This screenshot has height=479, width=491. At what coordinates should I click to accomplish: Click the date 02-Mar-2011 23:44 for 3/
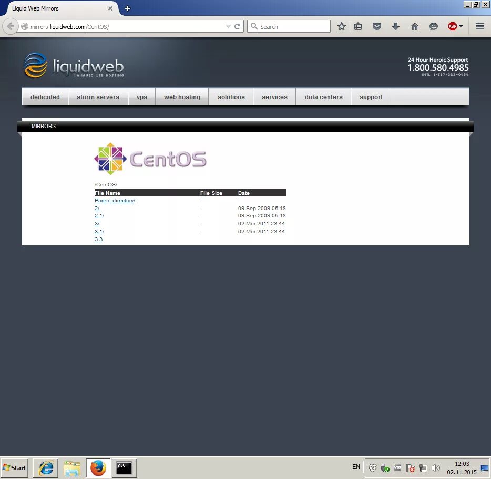(261, 224)
